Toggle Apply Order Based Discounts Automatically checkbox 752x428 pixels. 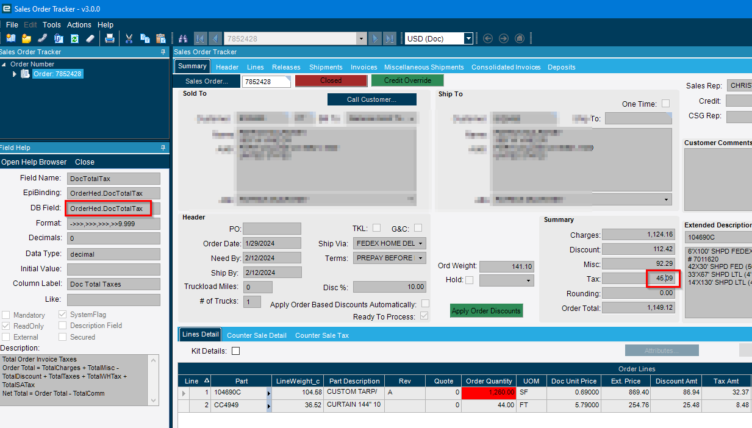[425, 304]
